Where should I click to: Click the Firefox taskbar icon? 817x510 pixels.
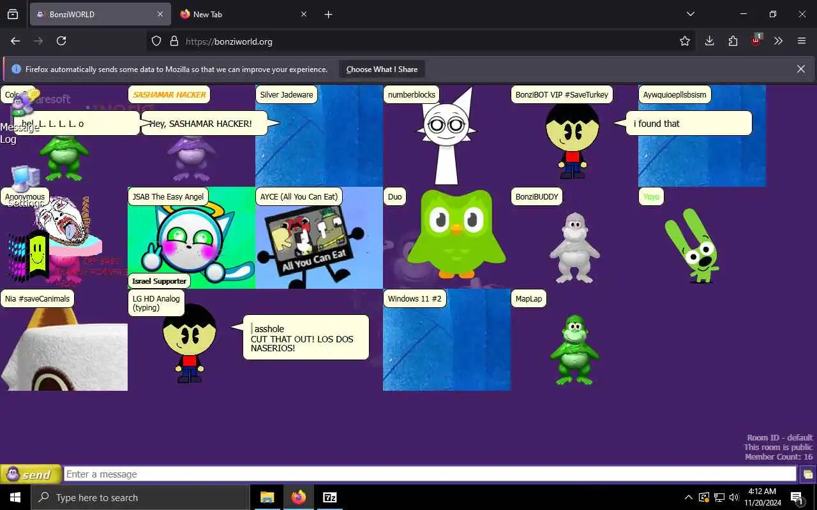[x=299, y=497]
